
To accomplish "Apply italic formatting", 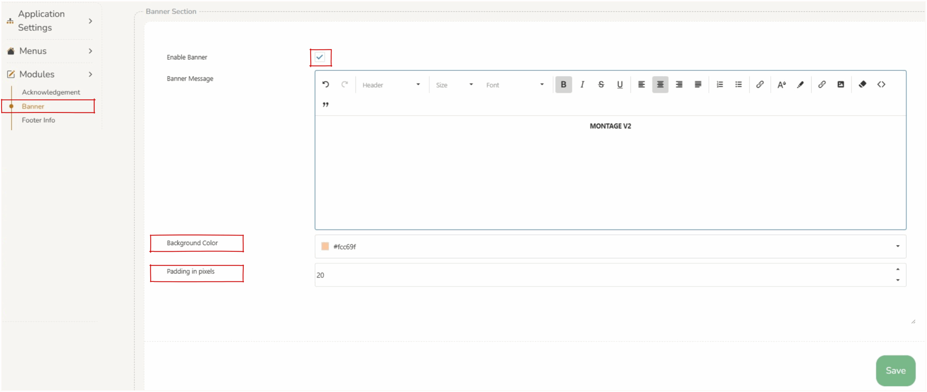I will pos(582,84).
